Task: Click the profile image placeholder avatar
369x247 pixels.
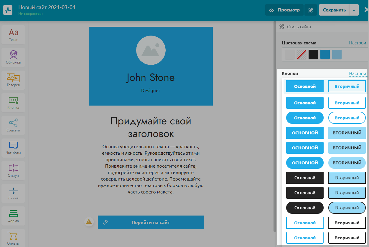Action: (151, 50)
